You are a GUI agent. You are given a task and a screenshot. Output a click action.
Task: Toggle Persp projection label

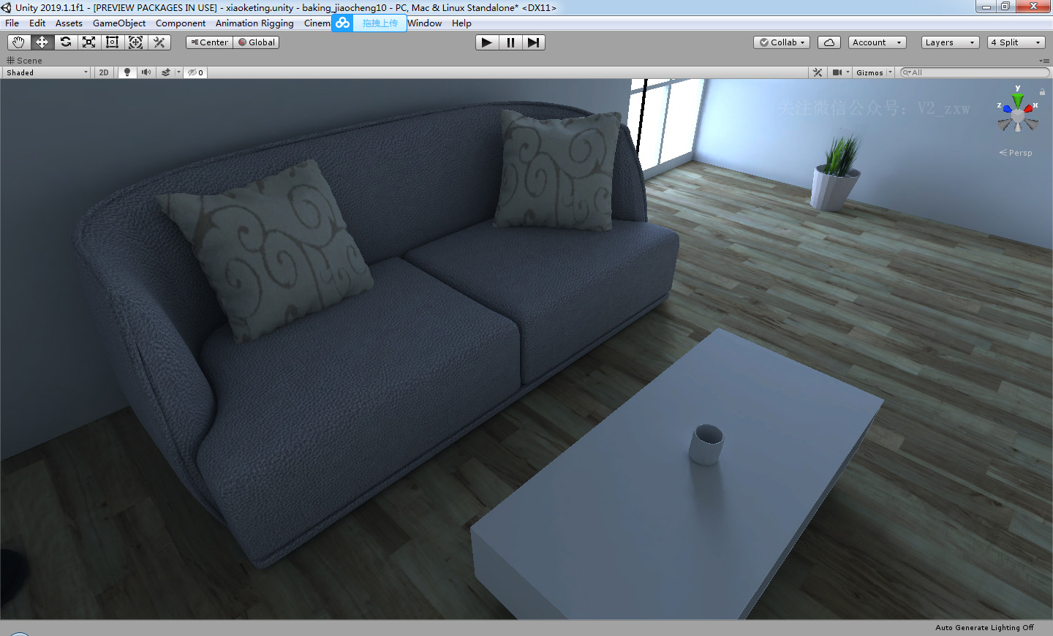(1016, 153)
